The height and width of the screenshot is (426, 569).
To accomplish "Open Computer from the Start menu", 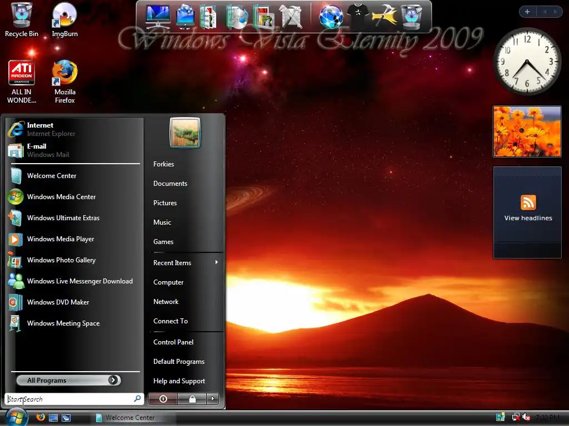I will point(168,282).
